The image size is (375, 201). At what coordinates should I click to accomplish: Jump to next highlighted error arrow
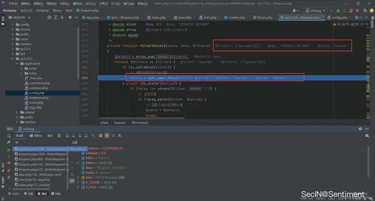367,24
